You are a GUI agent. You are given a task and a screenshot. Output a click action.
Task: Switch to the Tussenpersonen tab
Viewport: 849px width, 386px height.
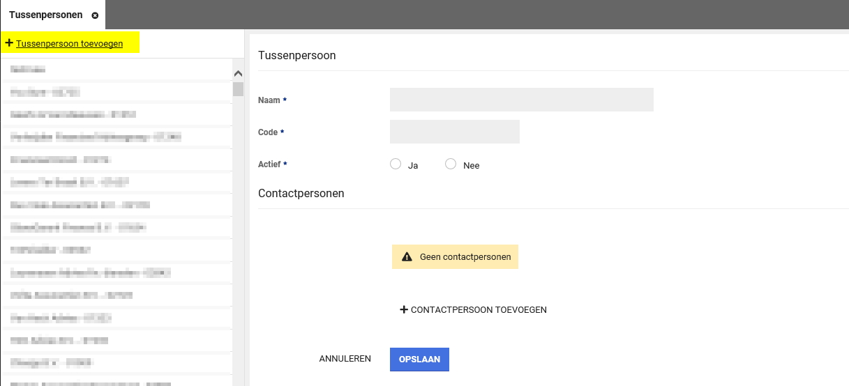[x=45, y=15]
